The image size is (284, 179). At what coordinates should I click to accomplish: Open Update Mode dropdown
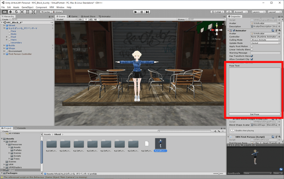(265, 43)
